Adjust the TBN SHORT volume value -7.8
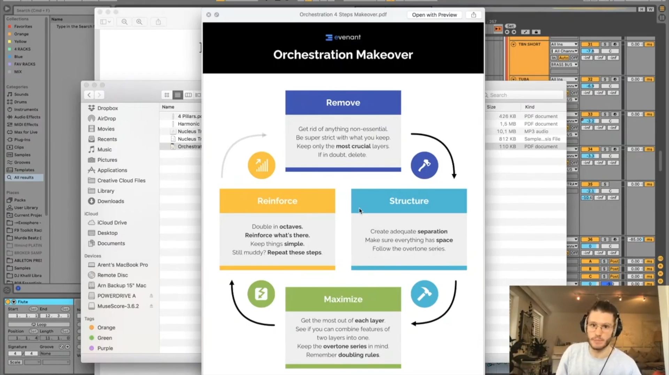The height and width of the screenshot is (375, 669). click(590, 51)
